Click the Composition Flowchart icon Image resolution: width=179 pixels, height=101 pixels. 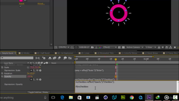(171, 47)
